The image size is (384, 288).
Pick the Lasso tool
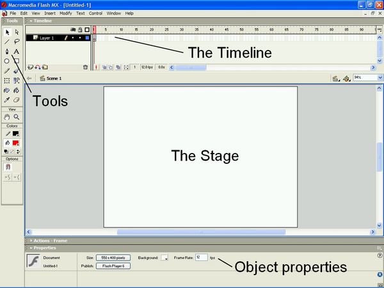[x=17, y=41]
